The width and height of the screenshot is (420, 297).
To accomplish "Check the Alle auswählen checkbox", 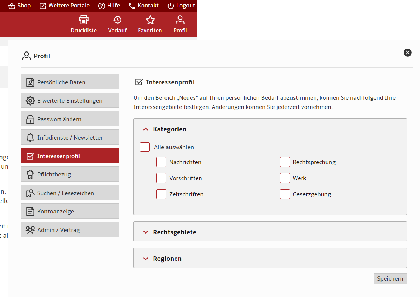I will (145, 147).
